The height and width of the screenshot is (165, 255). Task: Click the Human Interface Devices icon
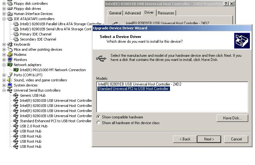tap(10, 14)
